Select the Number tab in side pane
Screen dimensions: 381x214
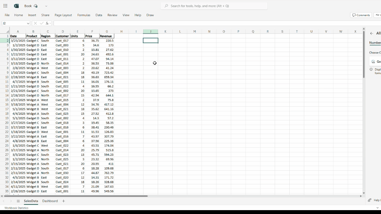375,43
